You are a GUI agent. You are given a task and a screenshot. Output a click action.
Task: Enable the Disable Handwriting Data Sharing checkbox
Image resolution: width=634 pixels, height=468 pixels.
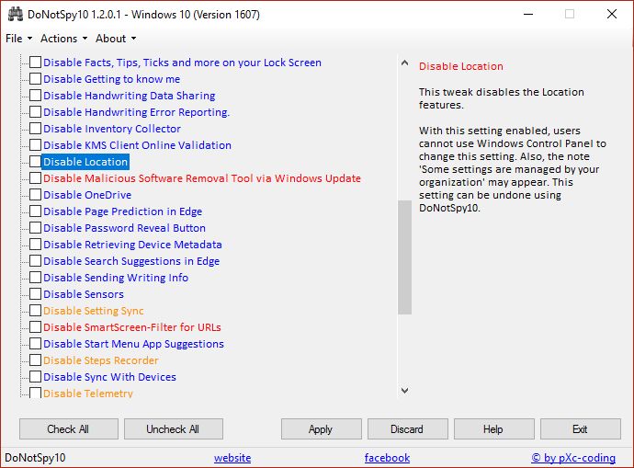35,96
